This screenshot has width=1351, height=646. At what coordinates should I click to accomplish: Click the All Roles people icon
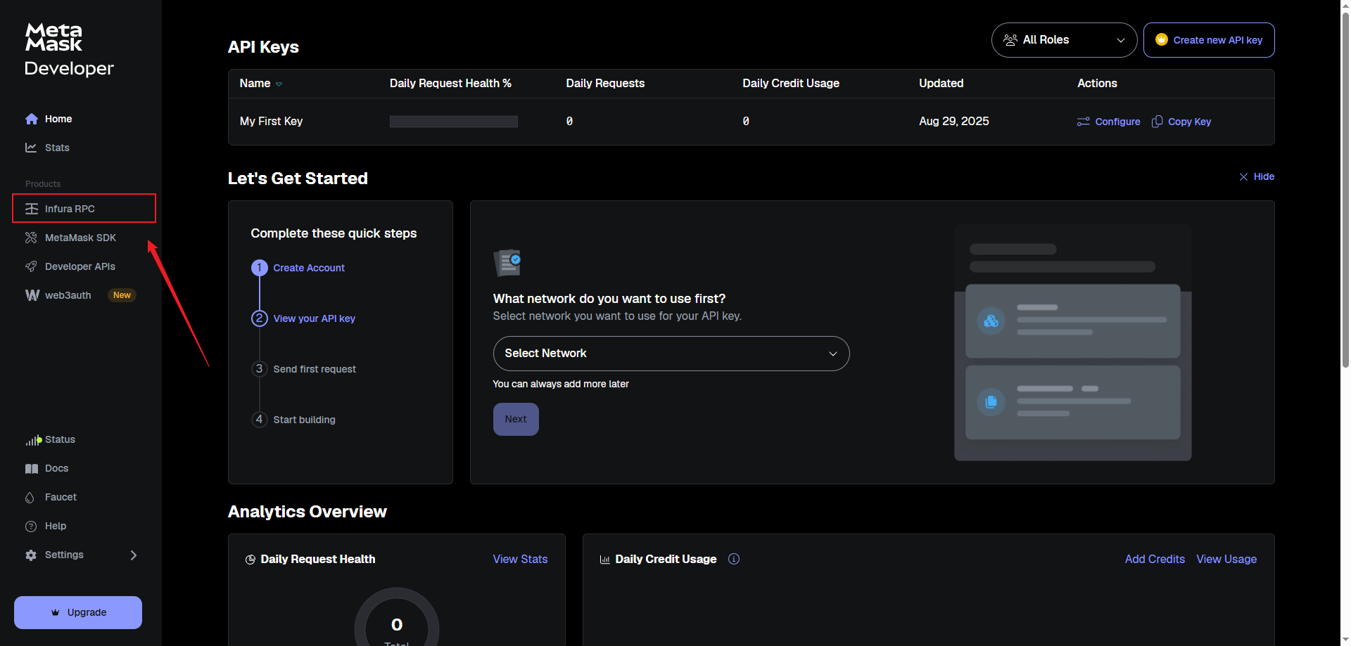tap(1010, 40)
